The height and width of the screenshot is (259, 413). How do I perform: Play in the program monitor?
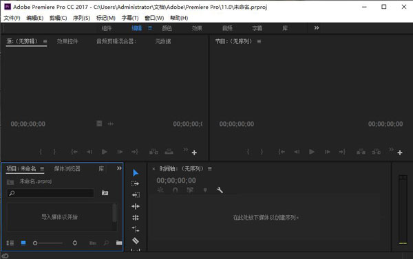pos(312,152)
